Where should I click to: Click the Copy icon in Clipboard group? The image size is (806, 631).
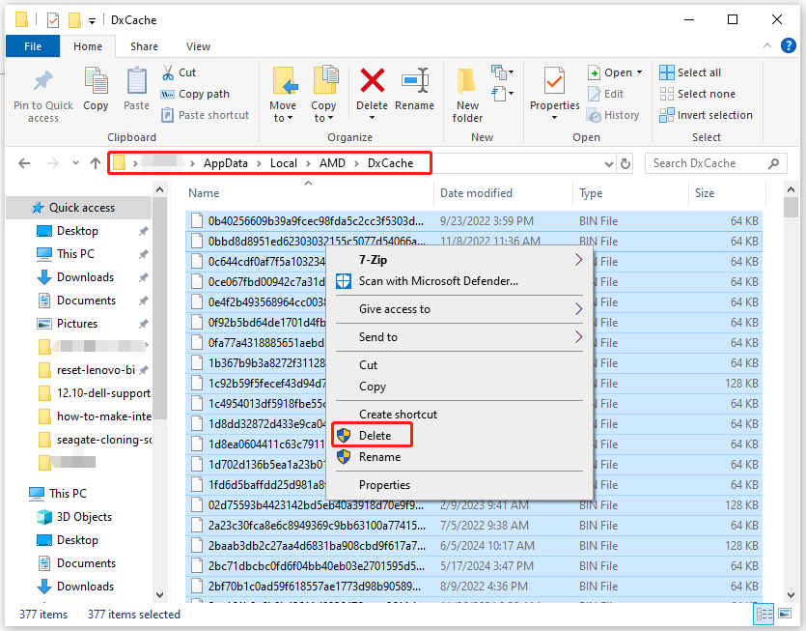click(96, 81)
